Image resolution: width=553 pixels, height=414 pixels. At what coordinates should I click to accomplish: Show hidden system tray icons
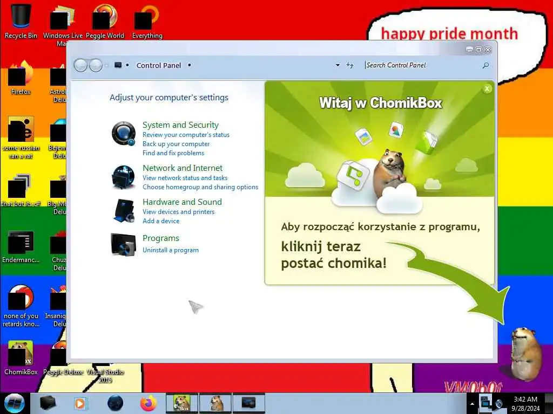(472, 404)
